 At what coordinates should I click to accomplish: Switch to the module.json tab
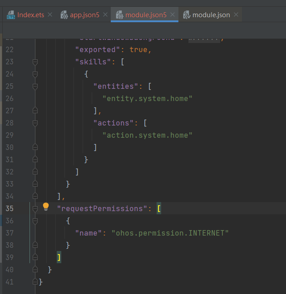(211, 15)
